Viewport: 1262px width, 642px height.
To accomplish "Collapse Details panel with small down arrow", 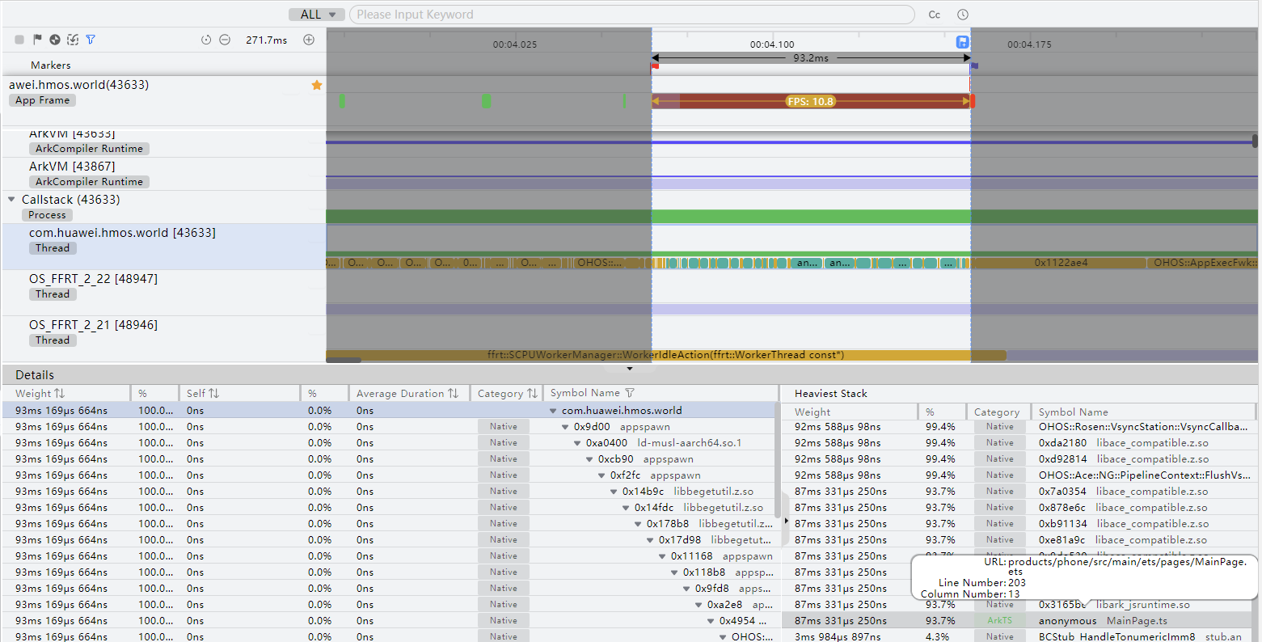I will pos(630,369).
